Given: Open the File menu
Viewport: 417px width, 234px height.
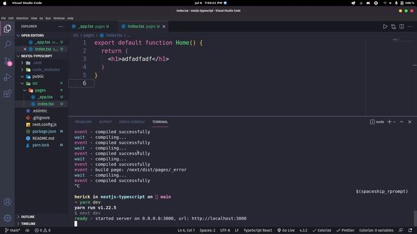Looking at the screenshot, I should tap(3, 18).
